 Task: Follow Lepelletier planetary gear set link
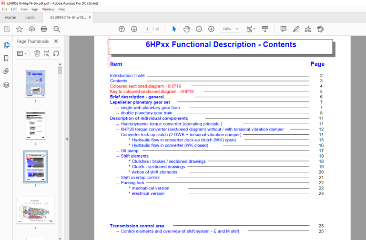[x=140, y=102]
